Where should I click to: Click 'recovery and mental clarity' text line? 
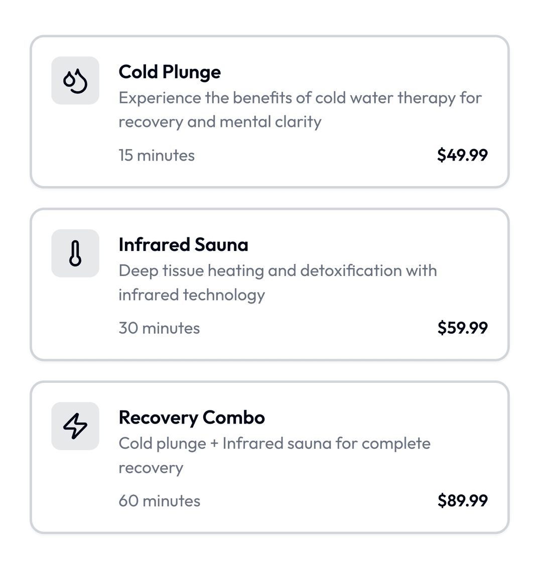[x=220, y=122]
